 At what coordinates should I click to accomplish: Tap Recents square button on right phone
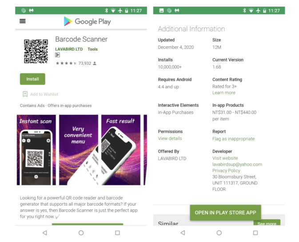click(255, 233)
